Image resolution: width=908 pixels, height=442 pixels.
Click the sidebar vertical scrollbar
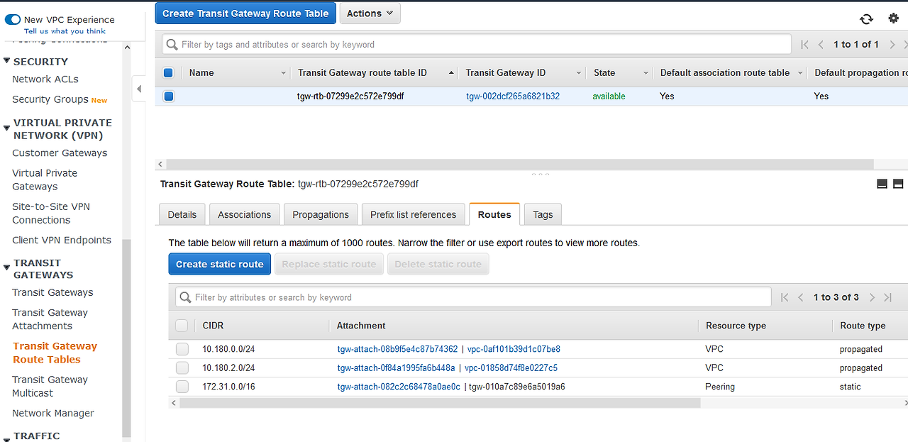127,337
